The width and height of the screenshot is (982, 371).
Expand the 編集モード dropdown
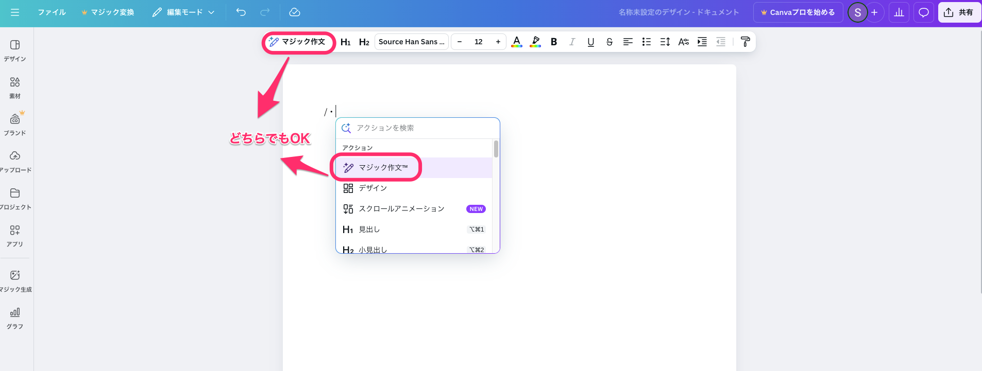pos(183,12)
